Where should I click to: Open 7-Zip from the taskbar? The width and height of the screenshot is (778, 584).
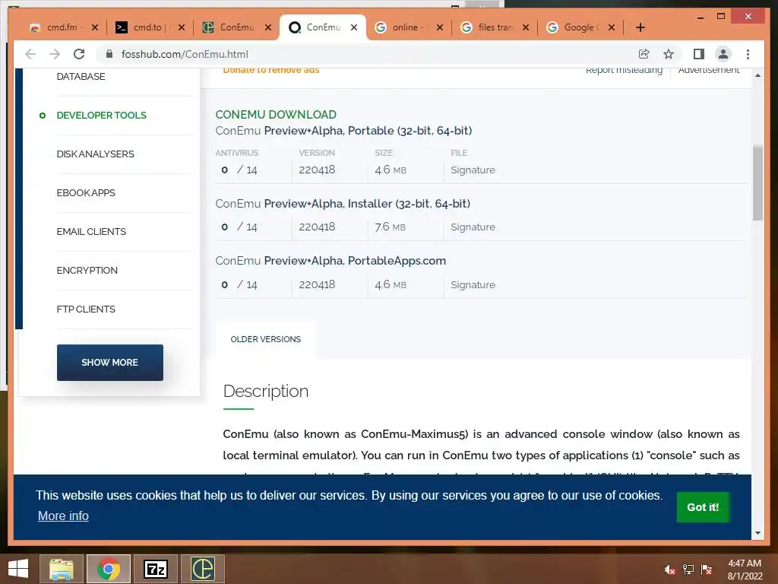pos(155,569)
